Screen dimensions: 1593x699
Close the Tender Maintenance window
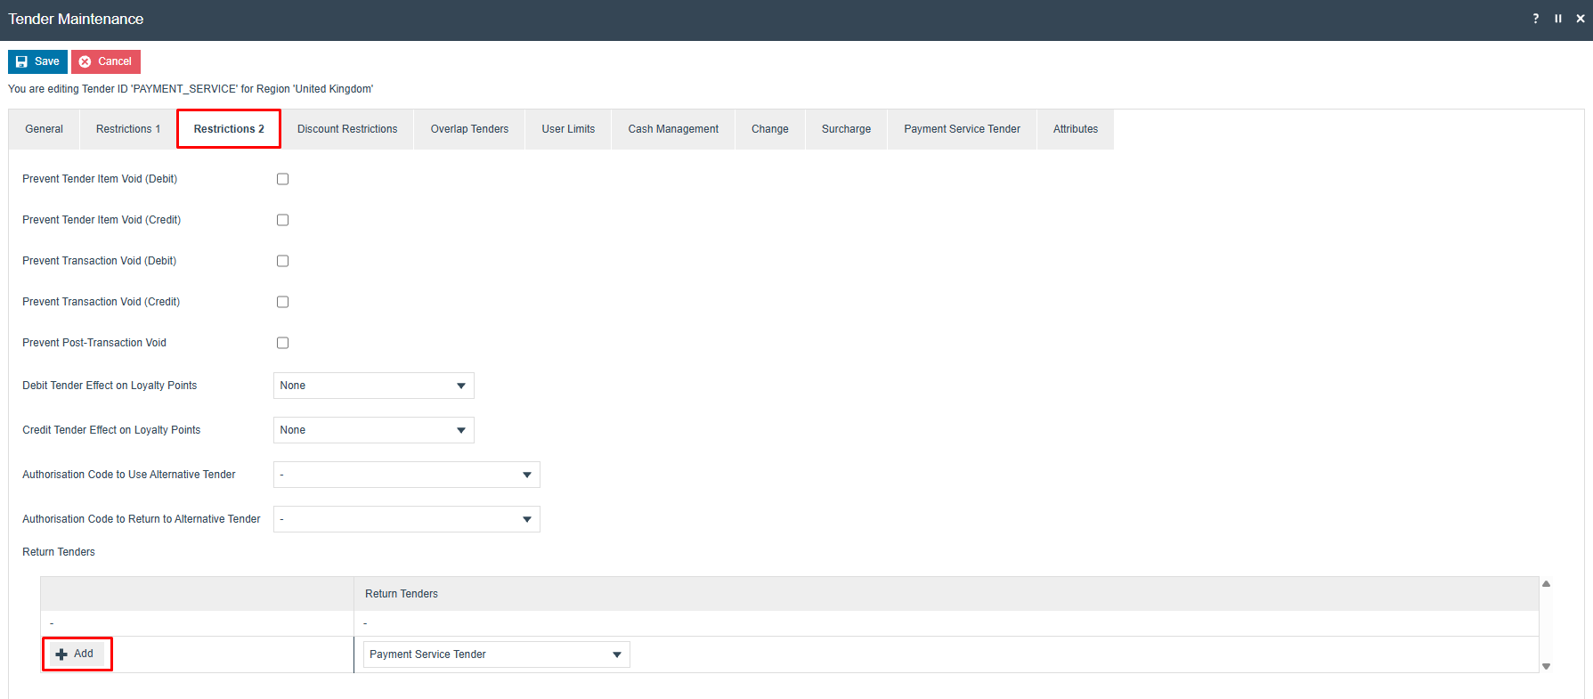pyautogui.click(x=1581, y=19)
